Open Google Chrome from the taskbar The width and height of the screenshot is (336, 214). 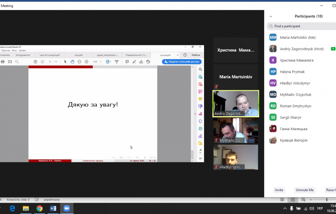click(x=39, y=208)
